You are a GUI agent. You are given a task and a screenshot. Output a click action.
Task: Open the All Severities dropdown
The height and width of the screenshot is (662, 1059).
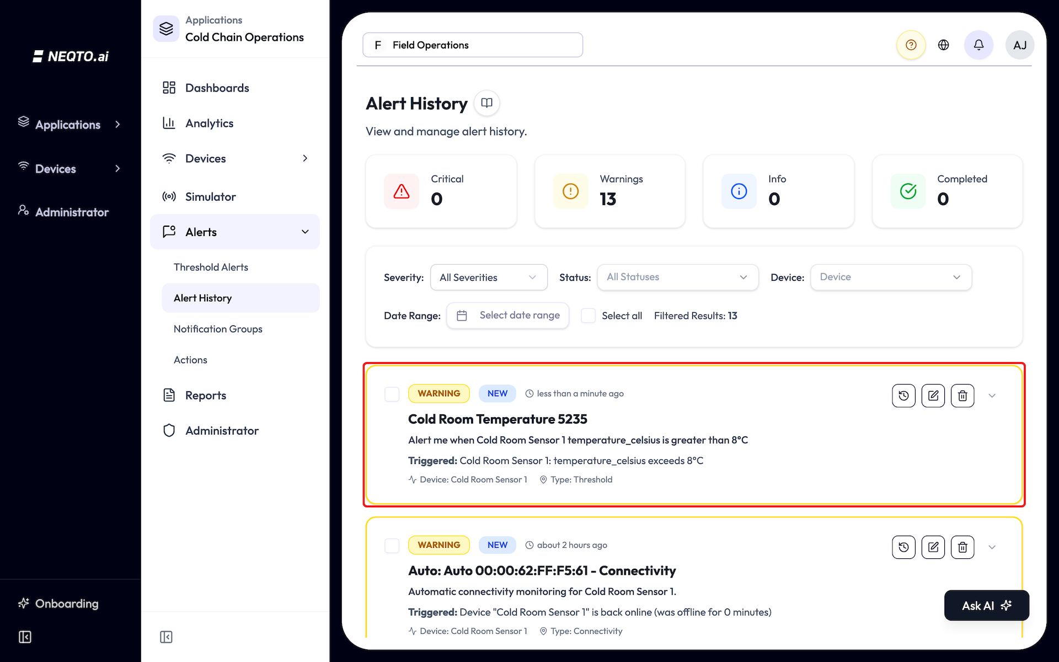click(489, 277)
